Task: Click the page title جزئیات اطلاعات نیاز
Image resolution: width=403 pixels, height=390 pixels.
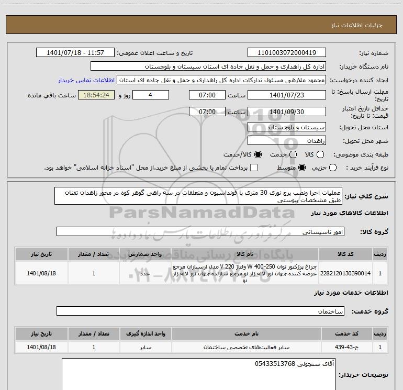Action: [x=356, y=25]
